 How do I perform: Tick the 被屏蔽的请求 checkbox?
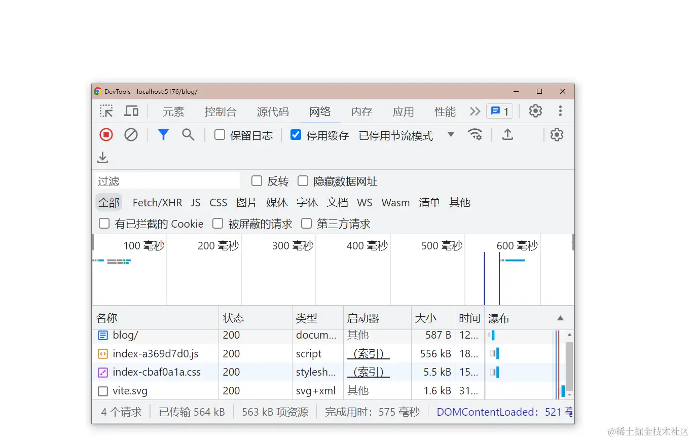(x=217, y=224)
